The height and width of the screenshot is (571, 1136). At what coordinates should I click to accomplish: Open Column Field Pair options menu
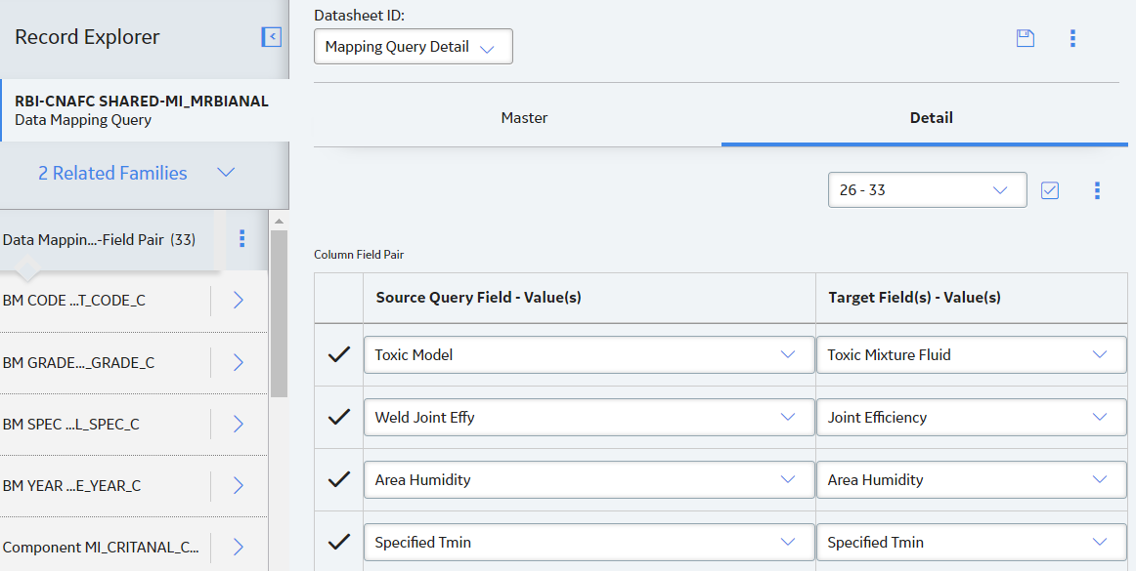point(1097,190)
